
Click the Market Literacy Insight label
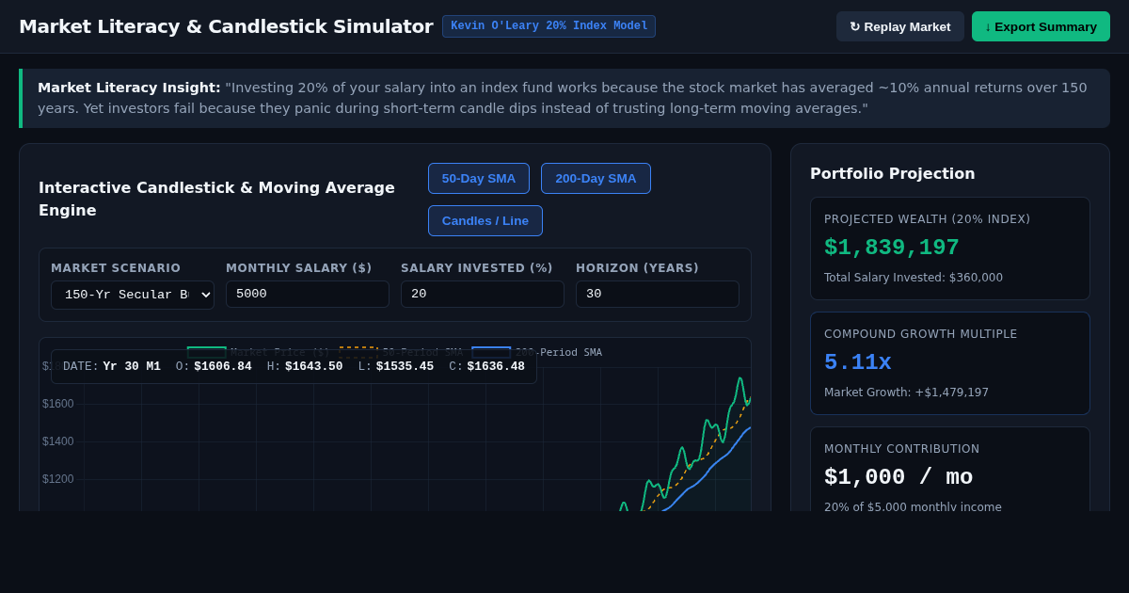[x=129, y=88]
